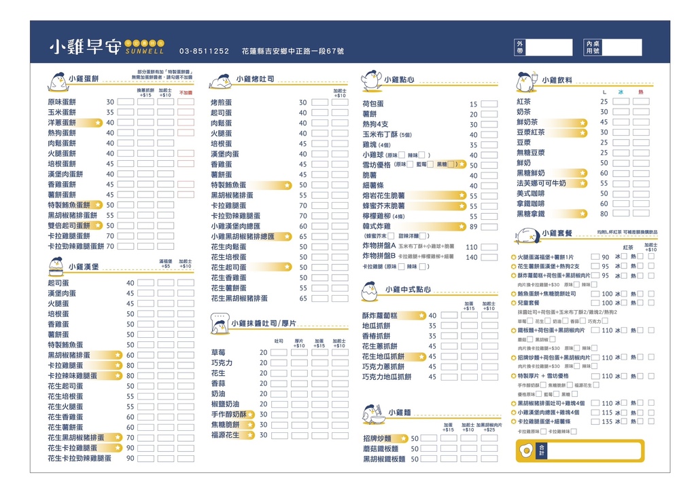This screenshot has width=696, height=498.
Task: Tick the first order box for 原味蛋餅
Action: (x=126, y=102)
